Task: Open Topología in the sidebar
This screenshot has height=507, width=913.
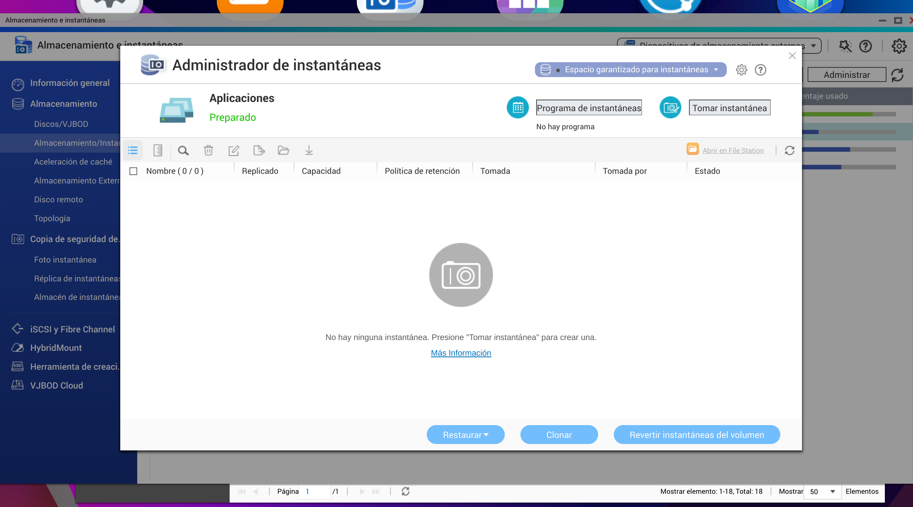Action: [52, 218]
